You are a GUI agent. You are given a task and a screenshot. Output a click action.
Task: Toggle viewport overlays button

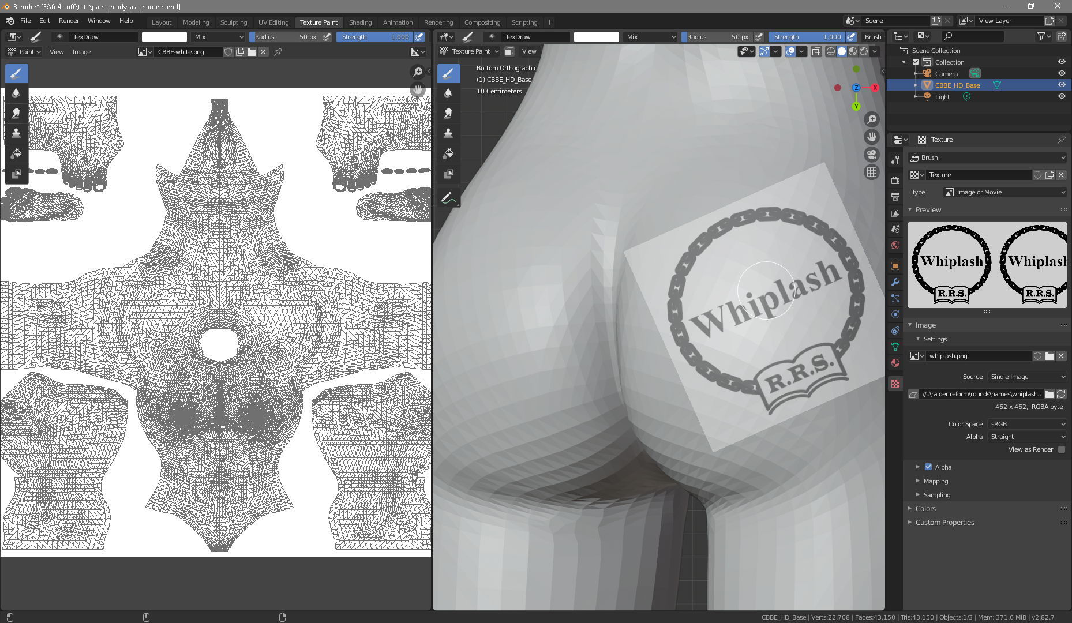[790, 51]
